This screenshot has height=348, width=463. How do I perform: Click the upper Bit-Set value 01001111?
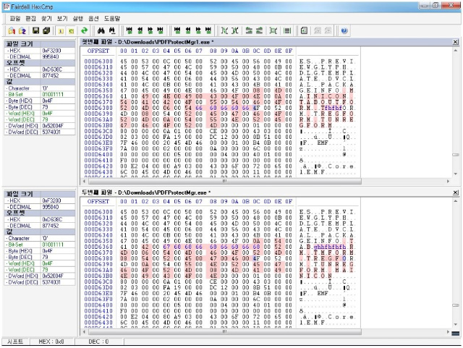pyautogui.click(x=53, y=94)
